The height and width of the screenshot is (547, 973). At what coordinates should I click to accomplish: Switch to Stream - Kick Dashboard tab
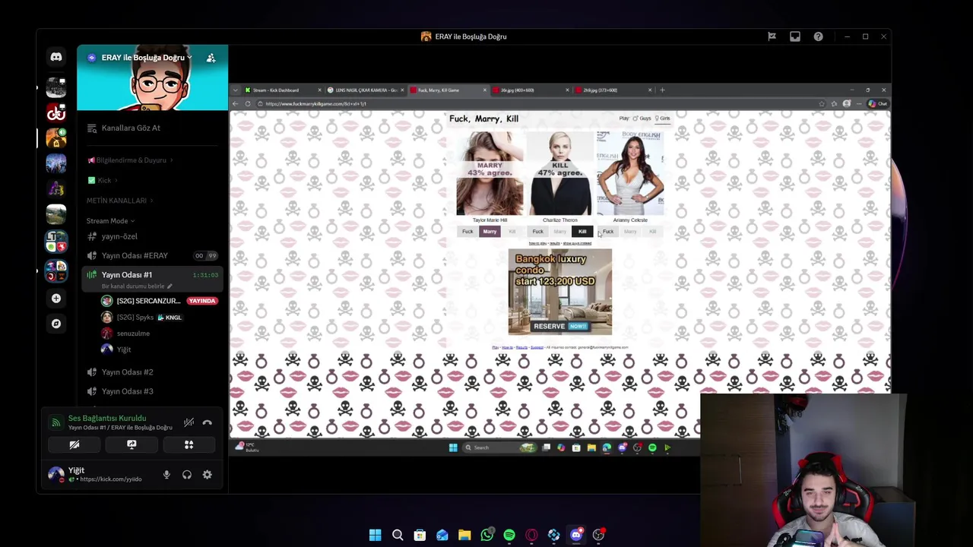pos(281,90)
